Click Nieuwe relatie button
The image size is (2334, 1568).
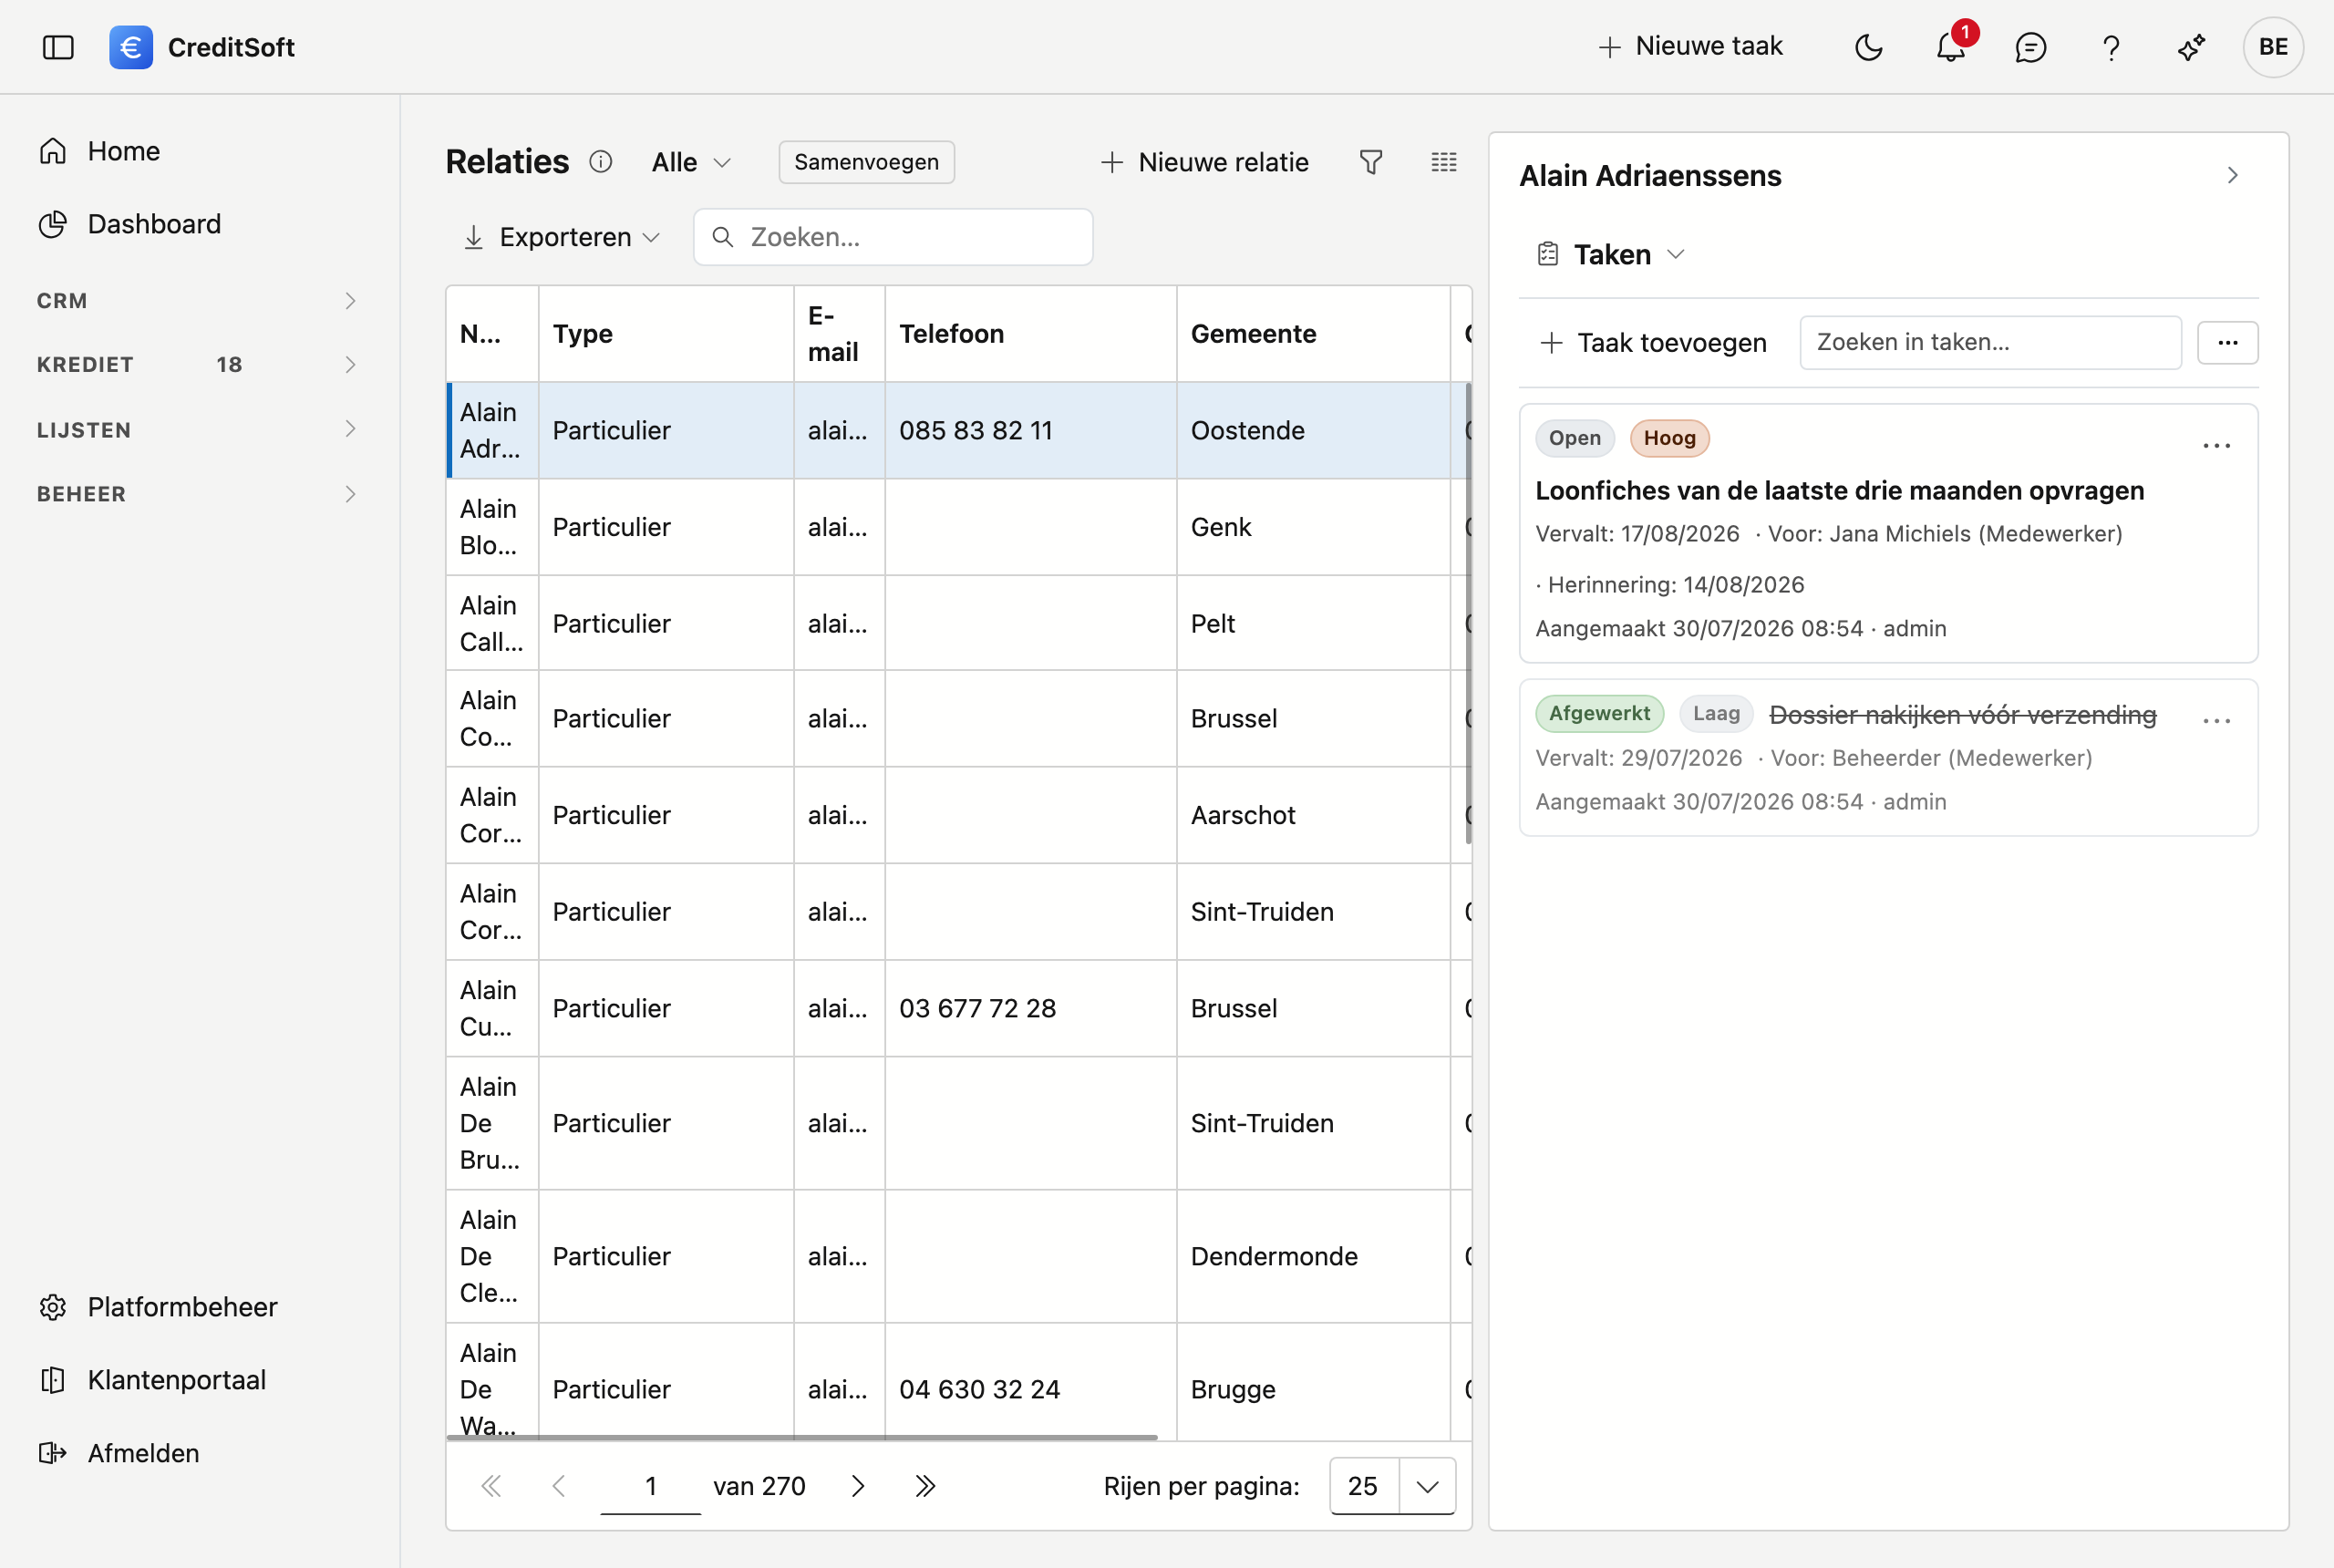[x=1205, y=162]
